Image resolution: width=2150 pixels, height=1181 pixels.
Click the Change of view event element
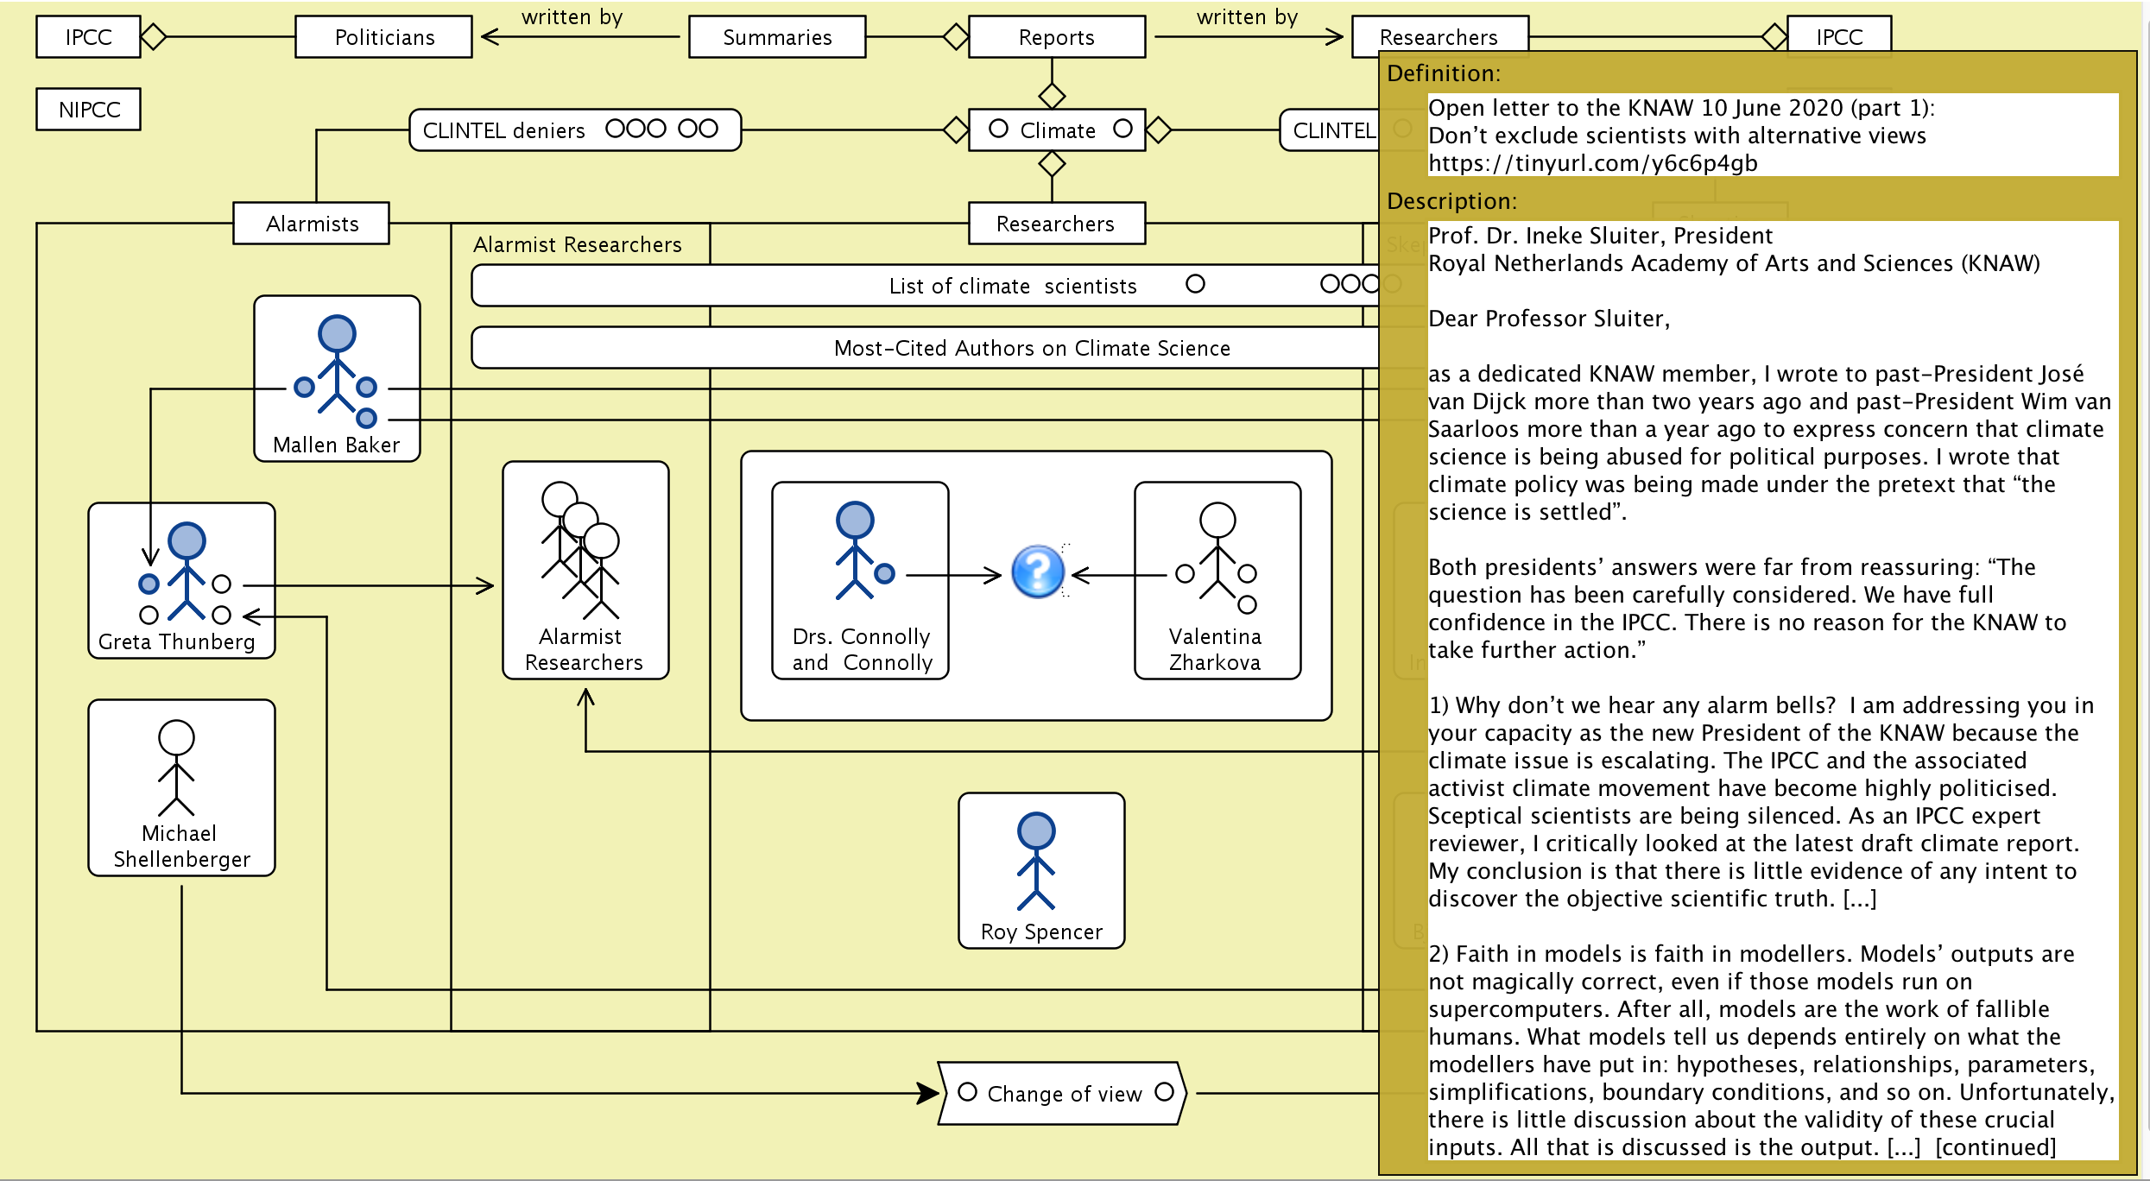point(1064,1094)
